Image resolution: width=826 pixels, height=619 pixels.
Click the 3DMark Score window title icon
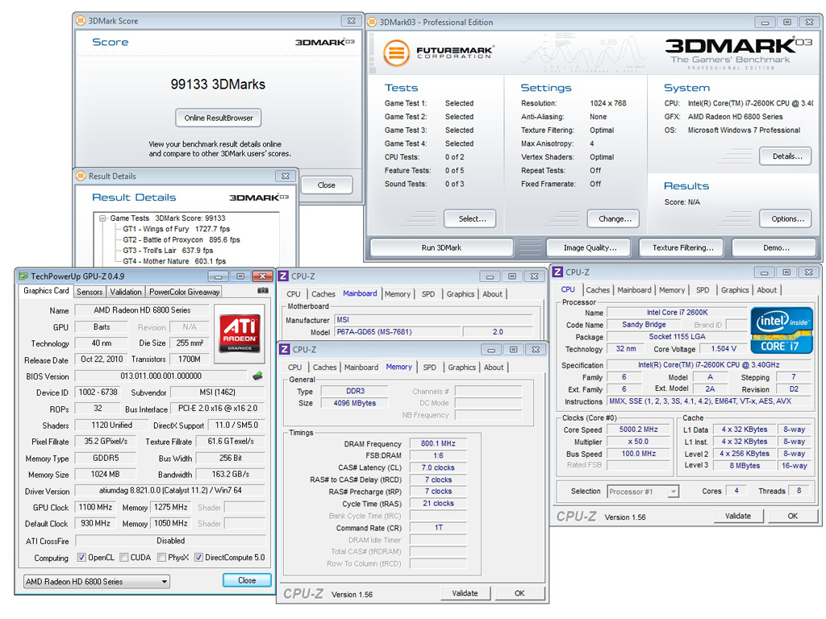(x=81, y=20)
